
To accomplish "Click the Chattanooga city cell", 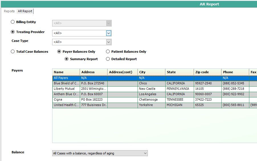I will click(x=152, y=100).
